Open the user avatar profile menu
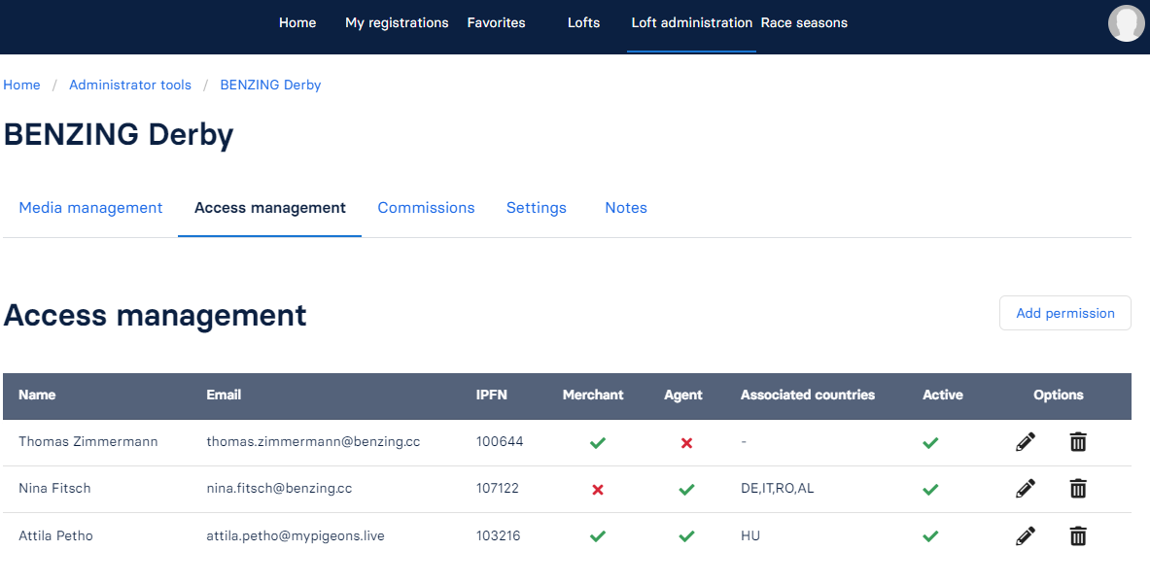This screenshot has height=585, width=1150. tap(1126, 22)
